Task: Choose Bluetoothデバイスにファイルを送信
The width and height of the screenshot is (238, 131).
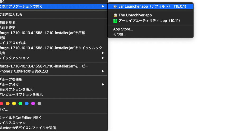Action: tap(54, 128)
